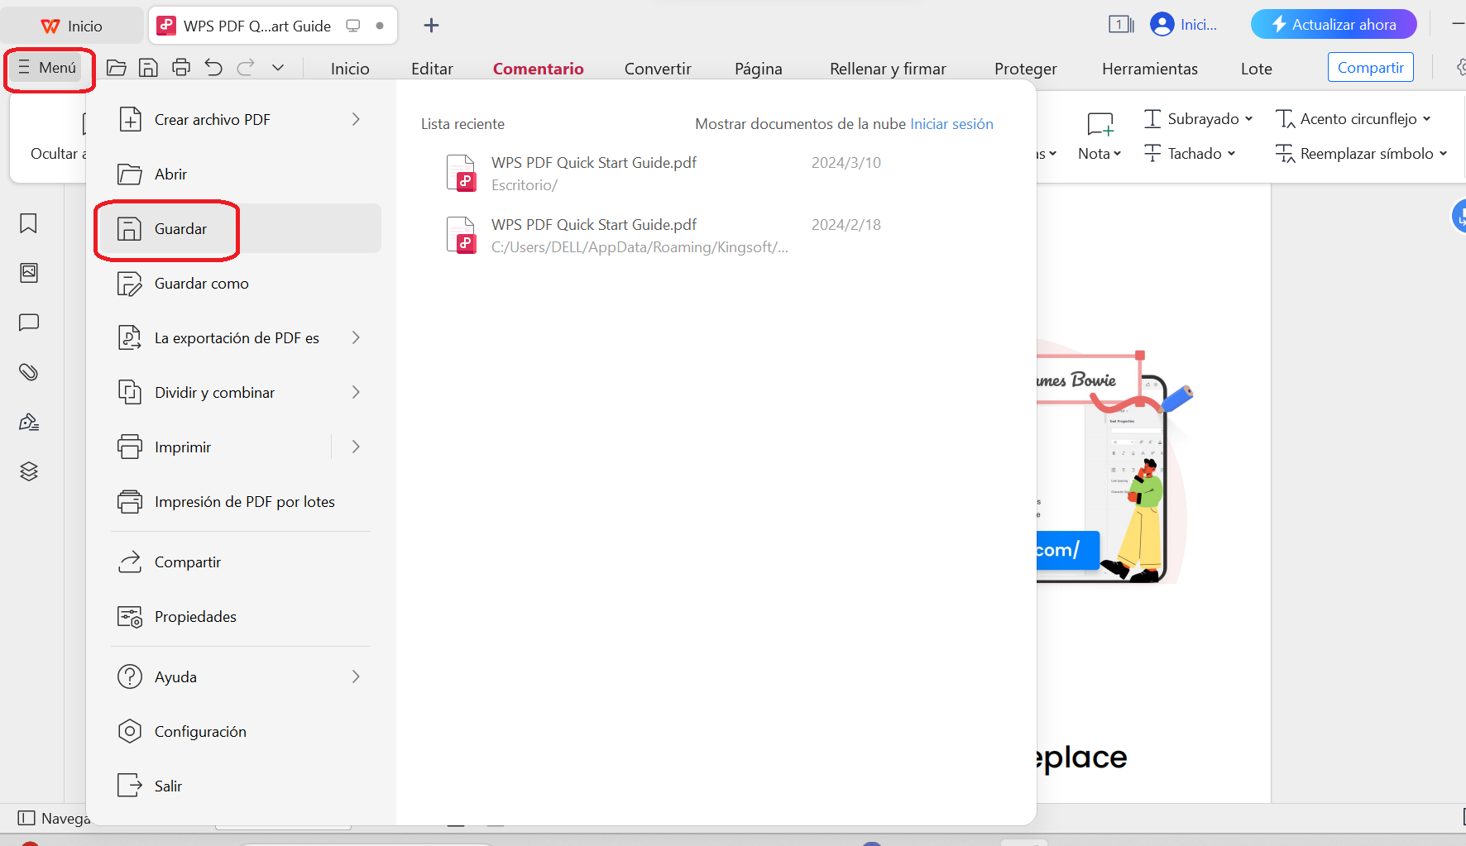Click the open folder icon in quick toolbar
The image size is (1466, 846).
pyautogui.click(x=117, y=68)
